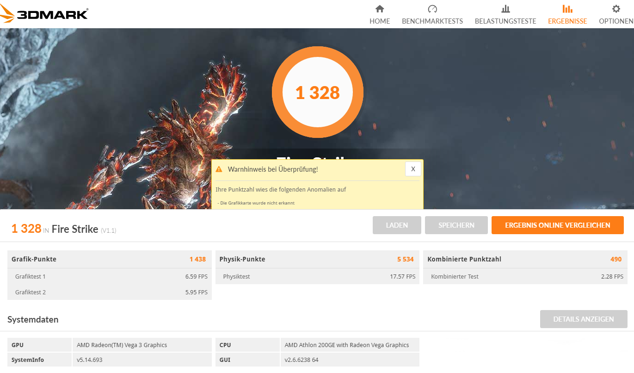
Task: Open the OPTIONEN tab
Action: tap(616, 21)
